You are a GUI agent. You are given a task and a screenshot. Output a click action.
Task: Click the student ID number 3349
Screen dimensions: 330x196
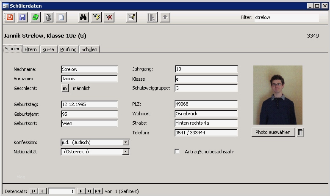pyautogui.click(x=313, y=35)
